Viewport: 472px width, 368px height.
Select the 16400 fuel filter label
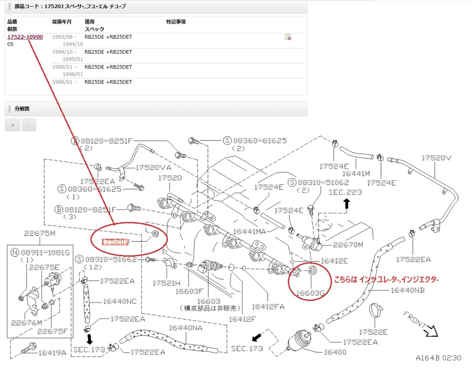[335, 352]
